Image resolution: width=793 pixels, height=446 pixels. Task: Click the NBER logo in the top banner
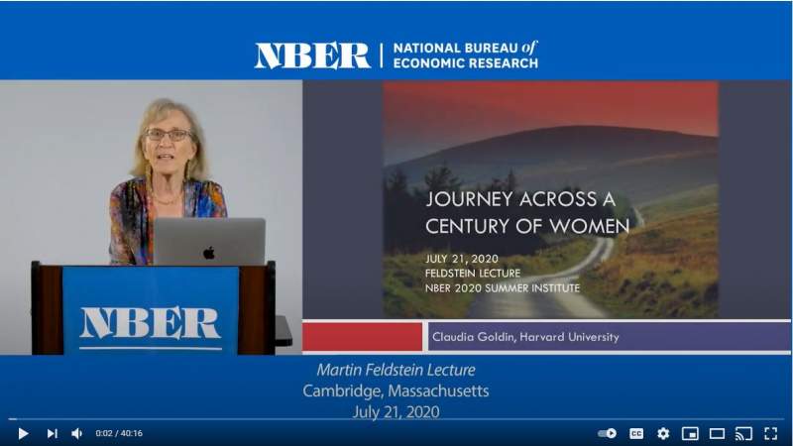(x=311, y=56)
